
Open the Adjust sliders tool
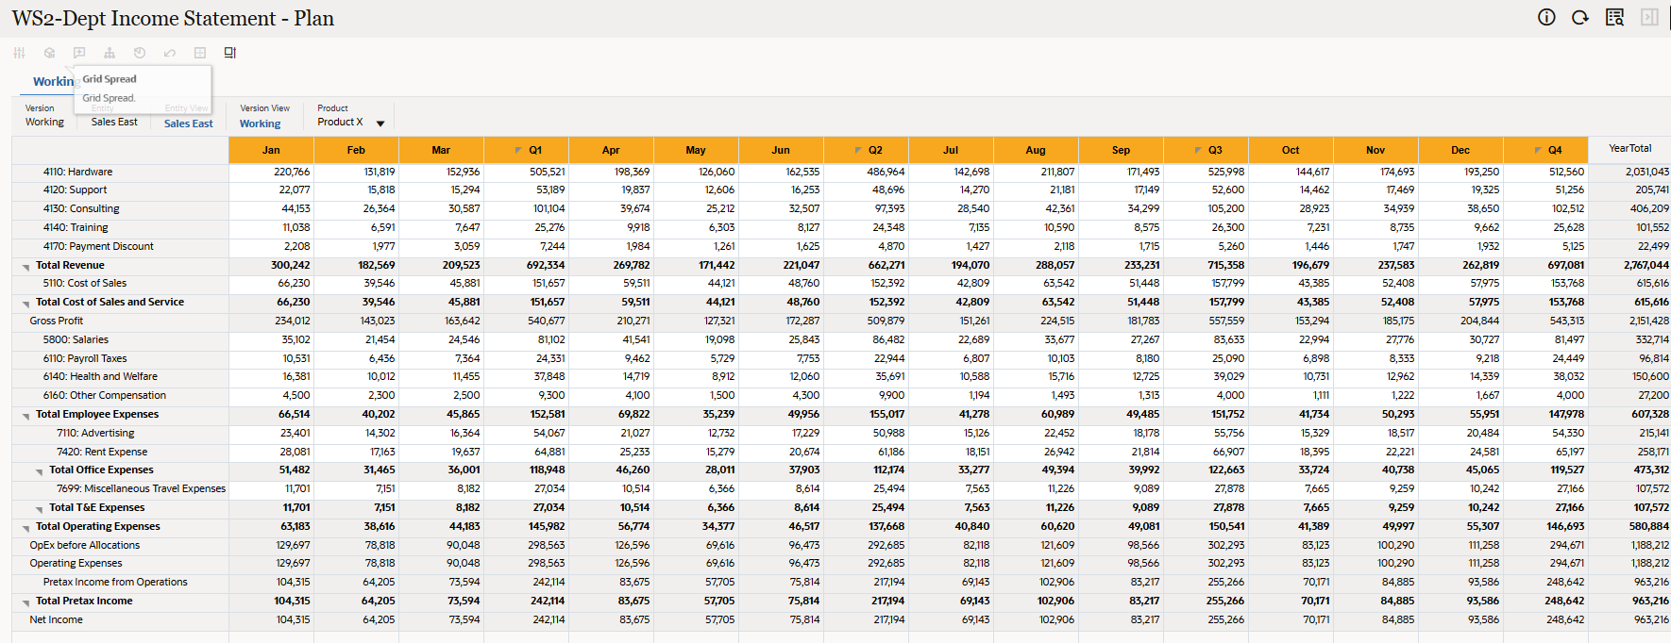[19, 53]
